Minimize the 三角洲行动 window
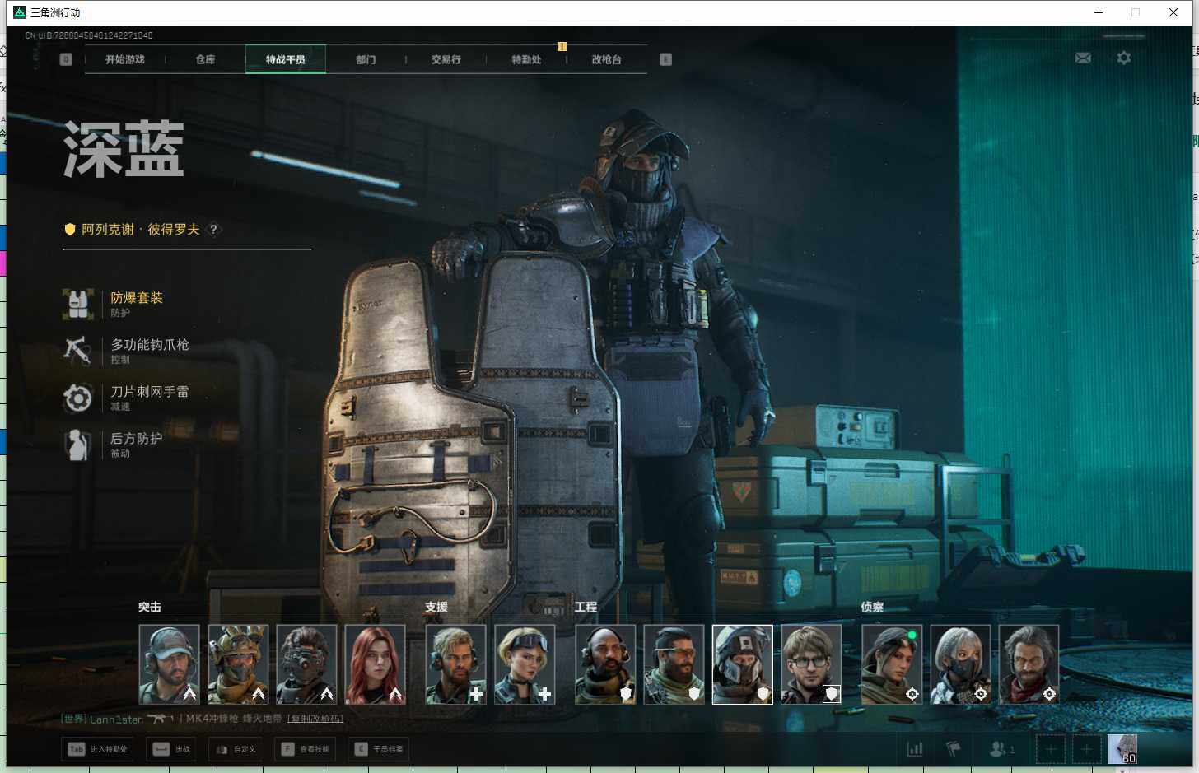Image resolution: width=1199 pixels, height=773 pixels. coord(1099,12)
